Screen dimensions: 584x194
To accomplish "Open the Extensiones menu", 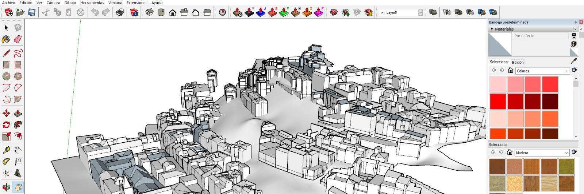I will coord(137,3).
